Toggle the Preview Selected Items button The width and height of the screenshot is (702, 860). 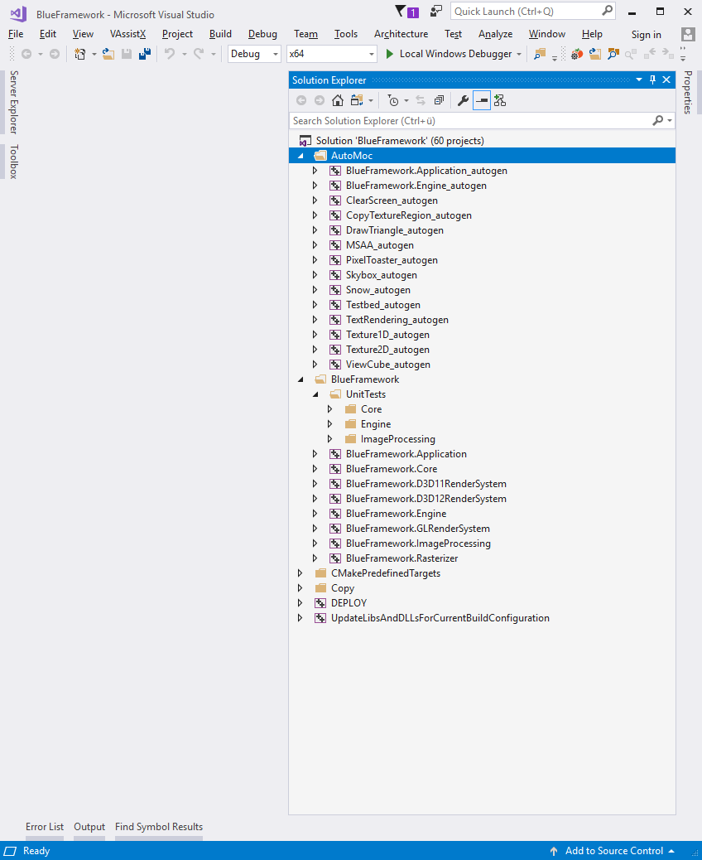tap(482, 100)
